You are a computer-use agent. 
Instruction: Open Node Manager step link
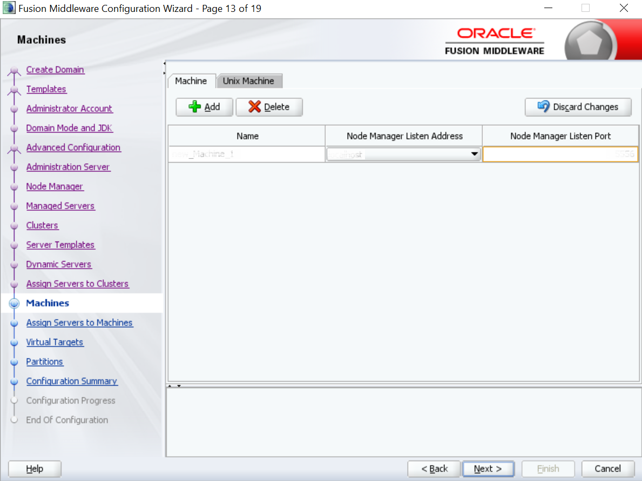55,186
